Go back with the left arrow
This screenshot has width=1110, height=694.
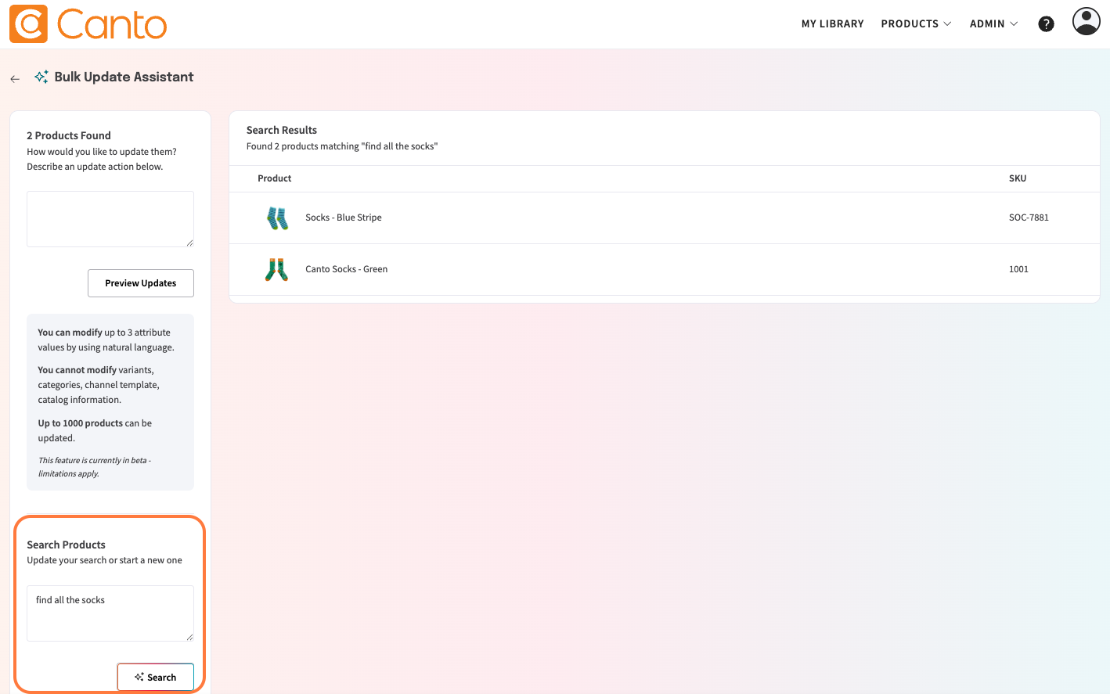click(15, 78)
